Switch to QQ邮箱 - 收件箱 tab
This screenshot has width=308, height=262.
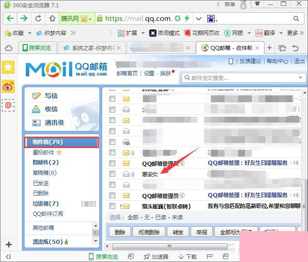[x=230, y=48]
